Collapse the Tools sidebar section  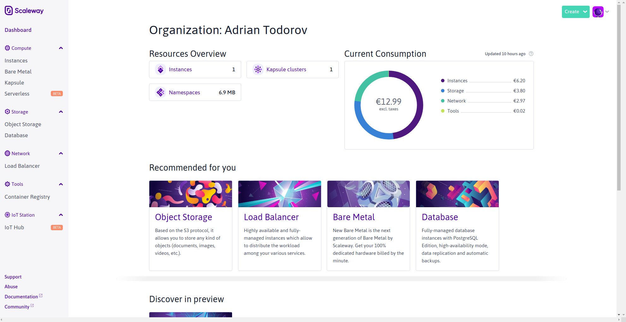pos(61,184)
